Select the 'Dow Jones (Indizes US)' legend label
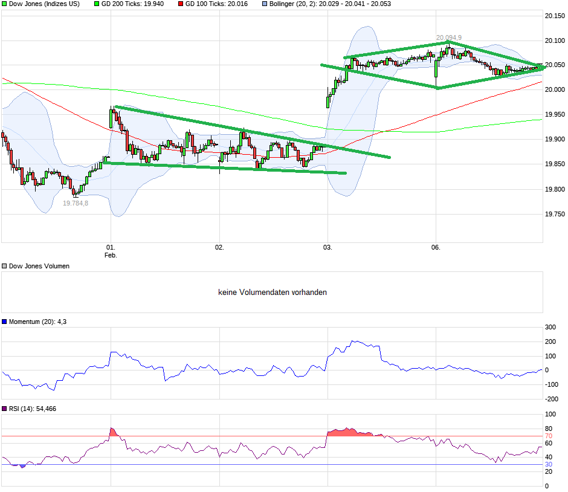Image resolution: width=568 pixels, height=492 pixels. [44, 4]
